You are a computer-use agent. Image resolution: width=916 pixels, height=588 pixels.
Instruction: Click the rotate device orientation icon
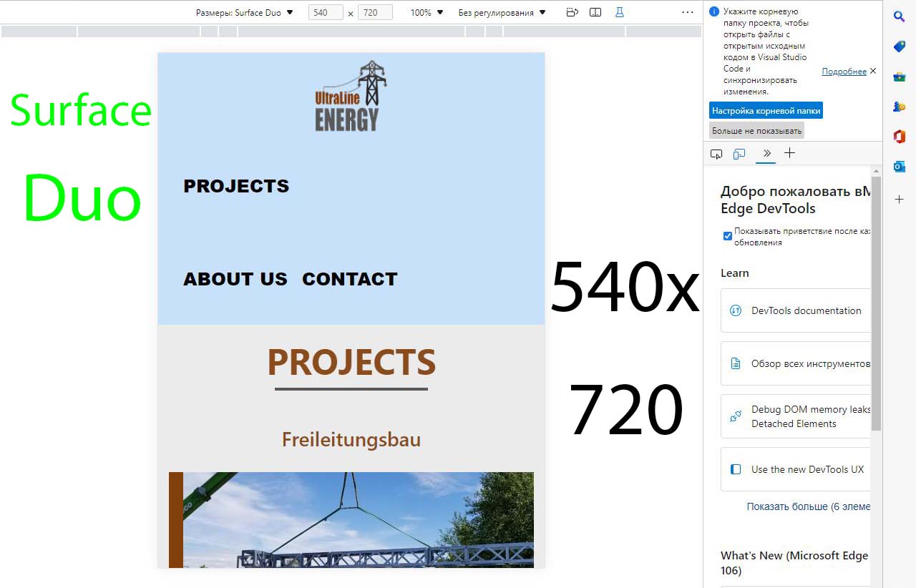click(x=572, y=12)
